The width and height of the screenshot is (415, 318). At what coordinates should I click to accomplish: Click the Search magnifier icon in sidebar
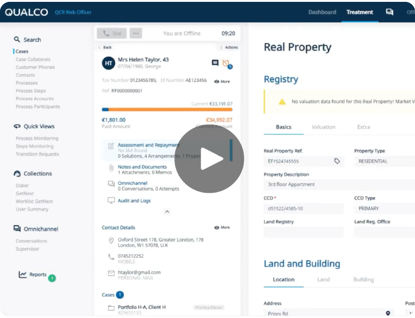point(16,39)
